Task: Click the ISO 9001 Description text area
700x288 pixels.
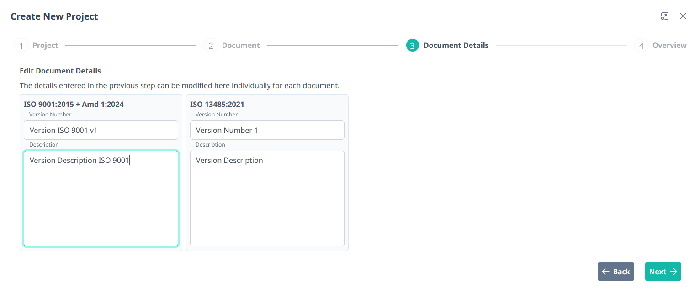Action: pyautogui.click(x=101, y=199)
